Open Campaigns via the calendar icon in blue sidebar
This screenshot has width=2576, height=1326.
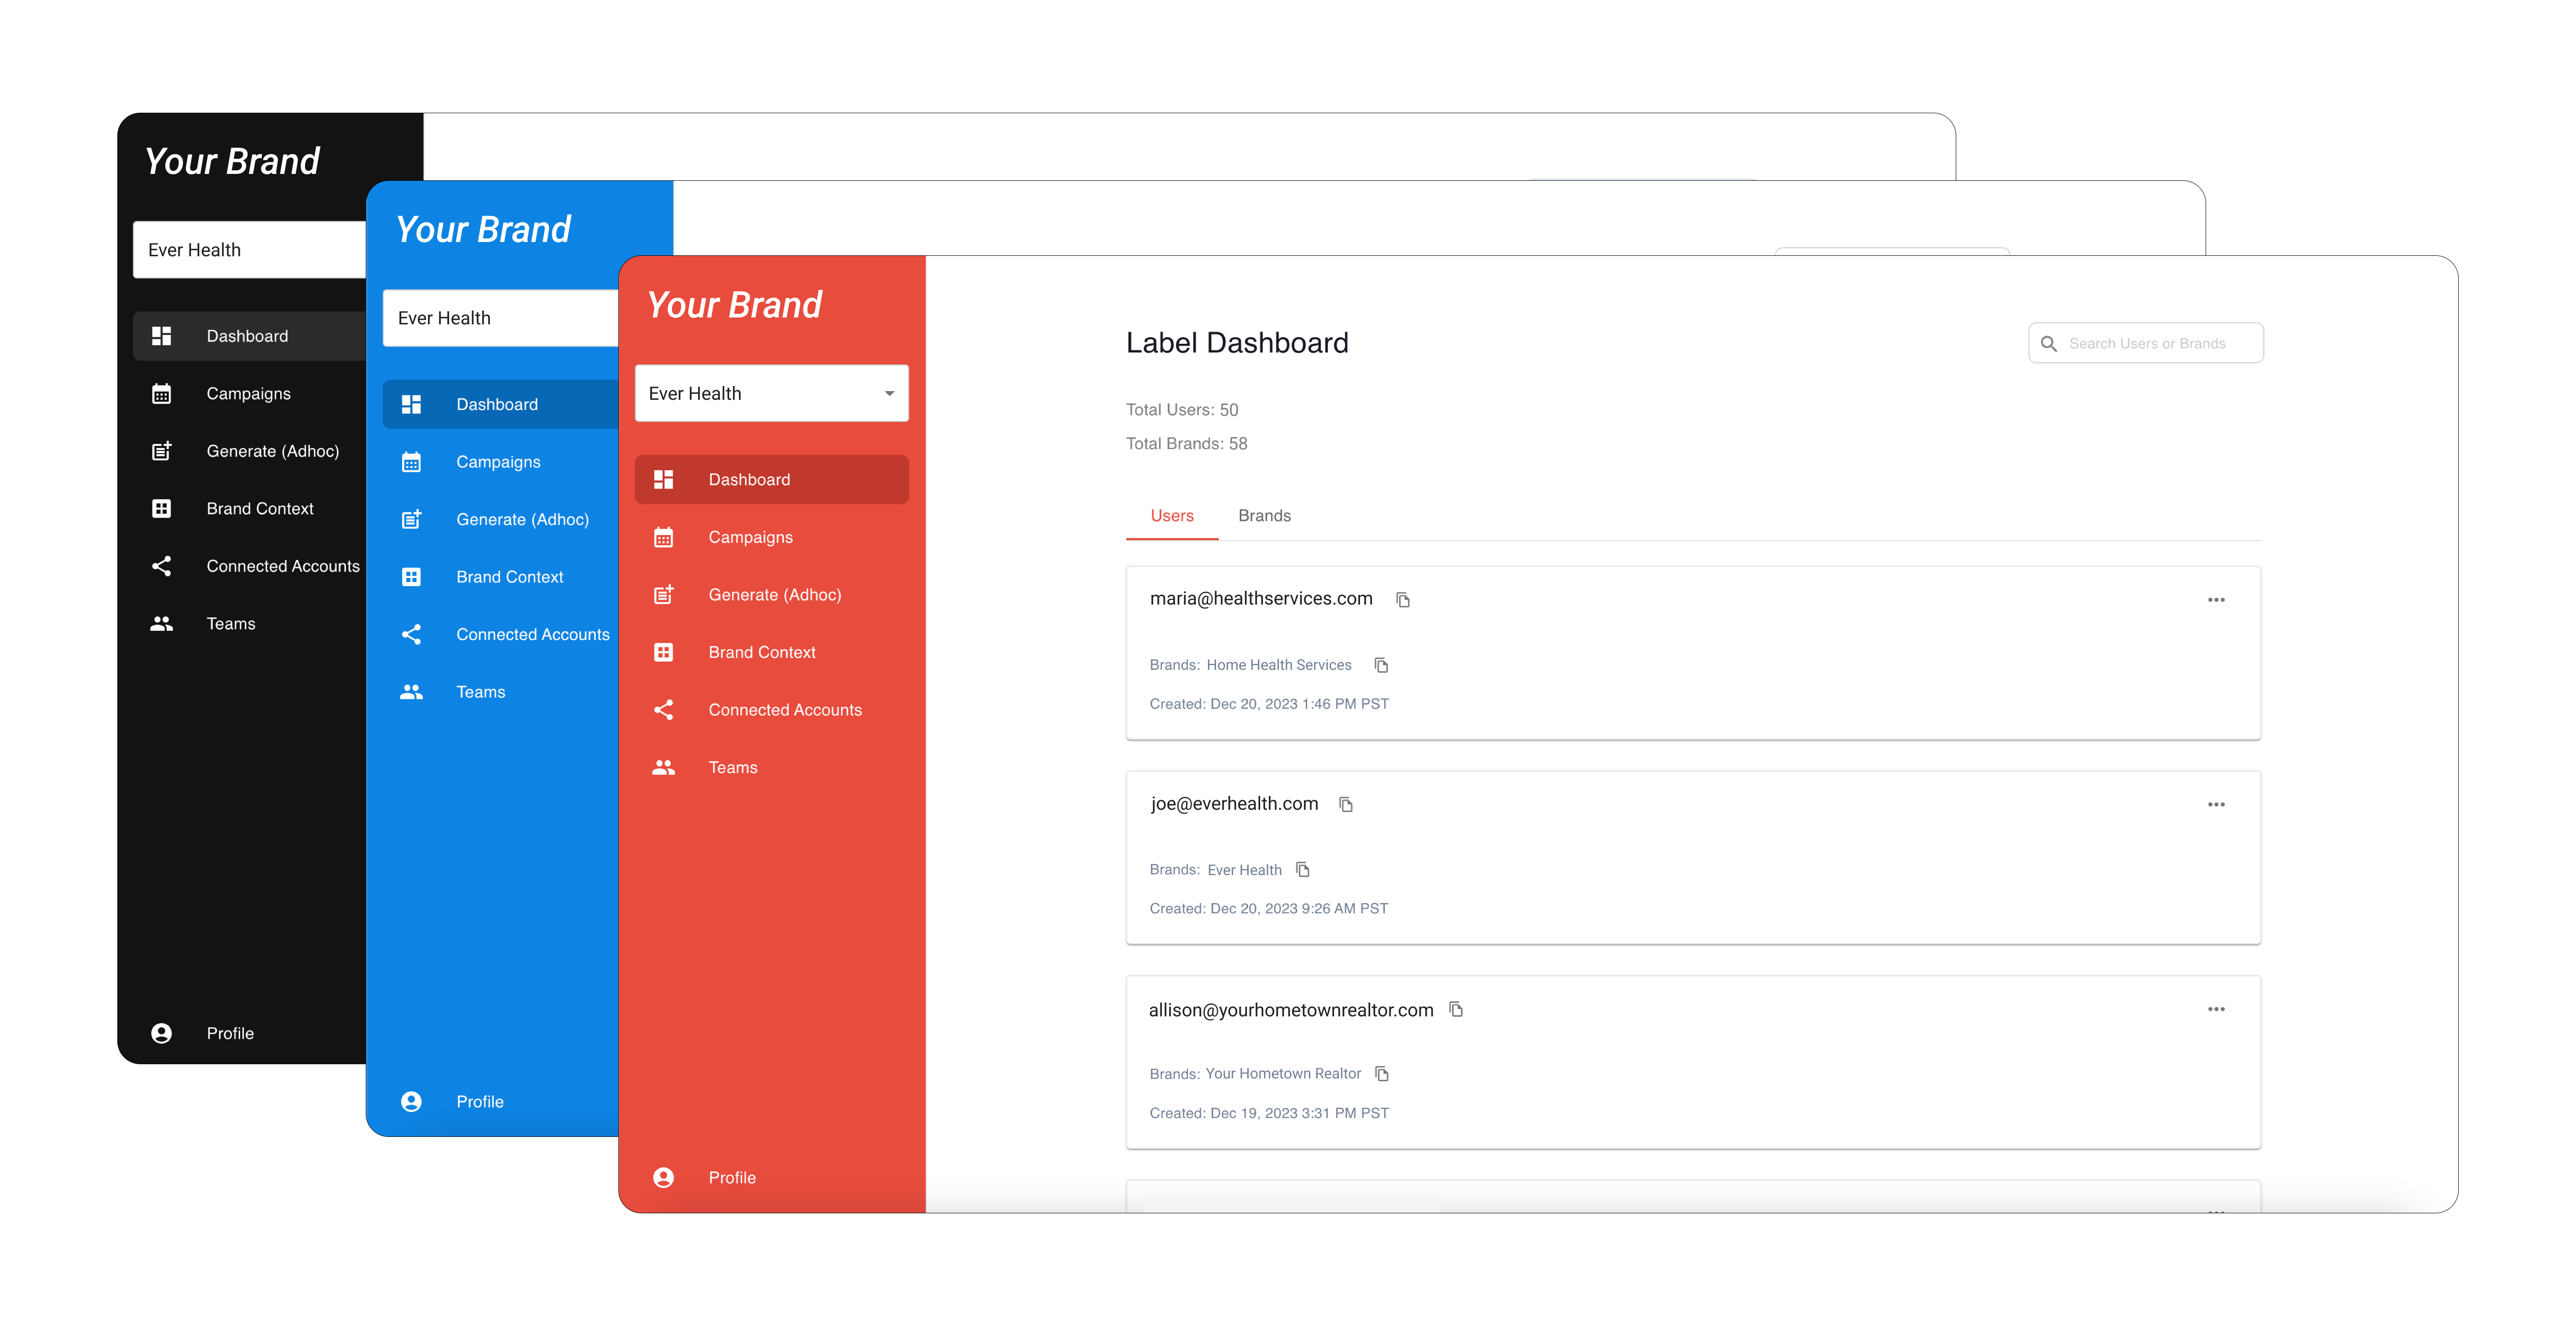[x=411, y=461]
